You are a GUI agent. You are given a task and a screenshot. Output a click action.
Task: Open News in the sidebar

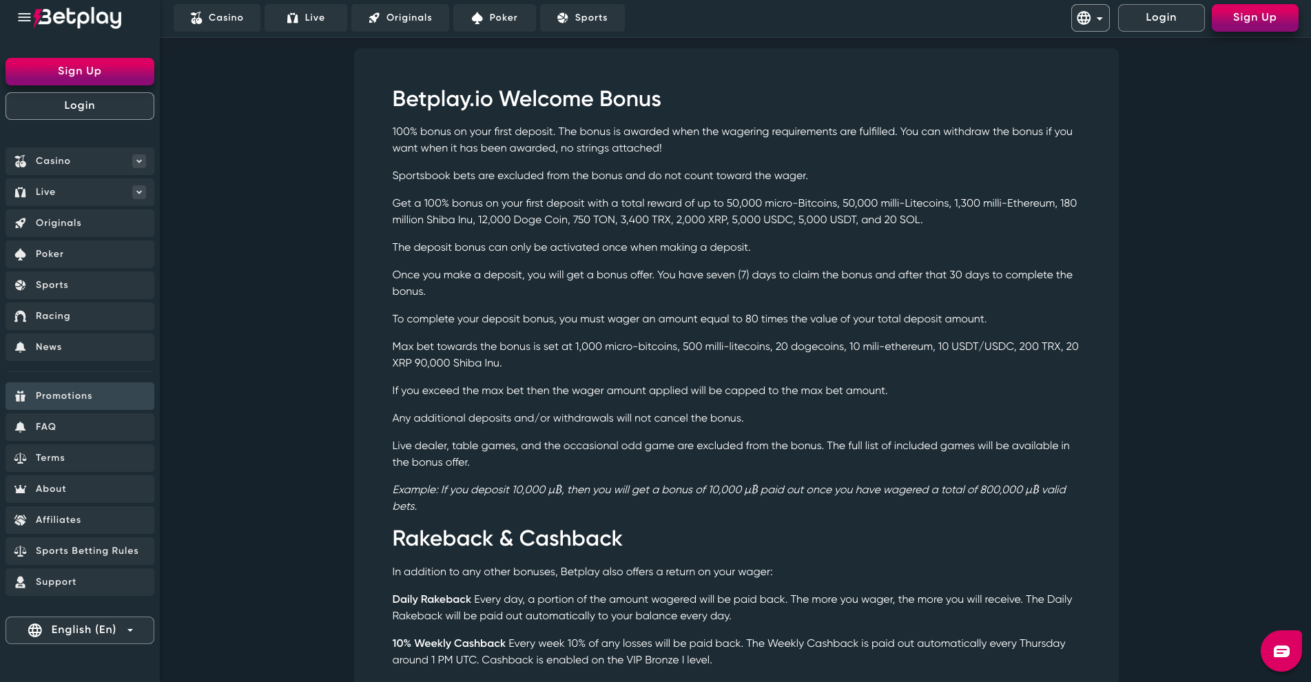click(80, 347)
